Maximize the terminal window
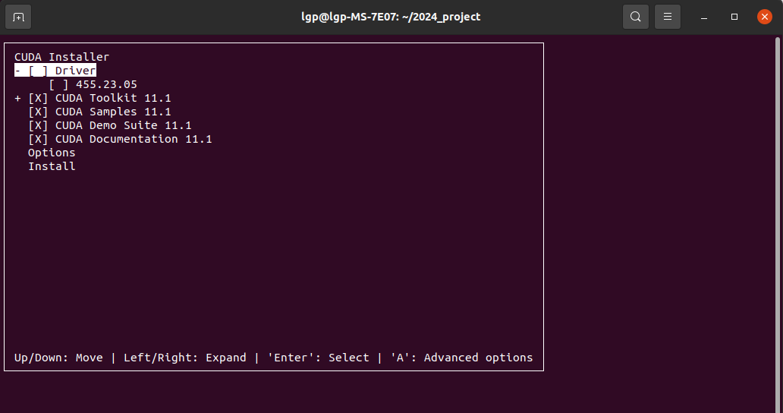 click(734, 17)
